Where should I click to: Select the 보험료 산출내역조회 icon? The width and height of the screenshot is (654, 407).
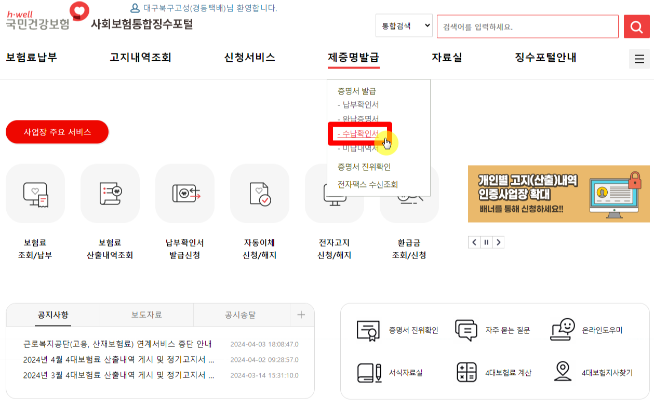[x=110, y=193]
